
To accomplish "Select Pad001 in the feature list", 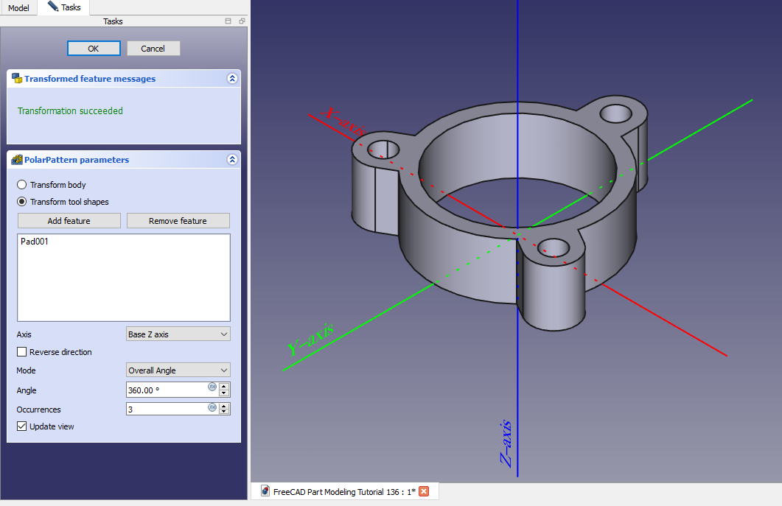I will click(35, 242).
